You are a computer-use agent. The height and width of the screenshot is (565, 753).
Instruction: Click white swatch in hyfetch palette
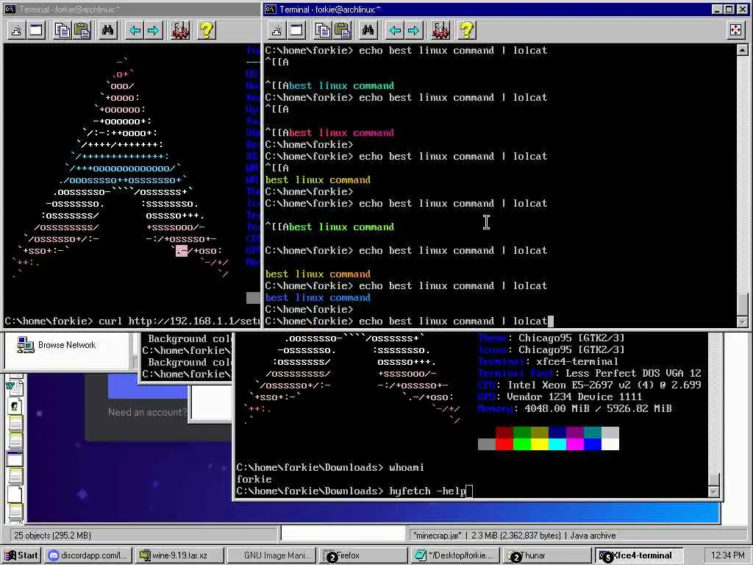point(610,444)
